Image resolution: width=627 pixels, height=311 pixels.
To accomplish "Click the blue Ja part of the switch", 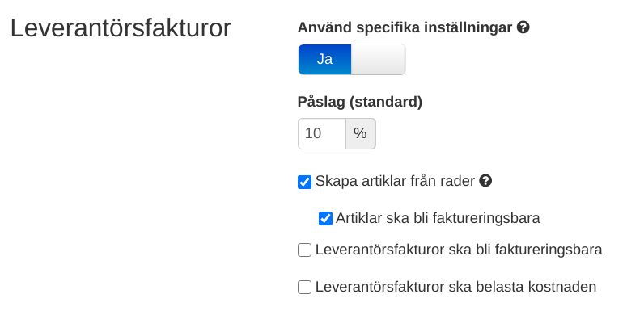I will tap(324, 60).
